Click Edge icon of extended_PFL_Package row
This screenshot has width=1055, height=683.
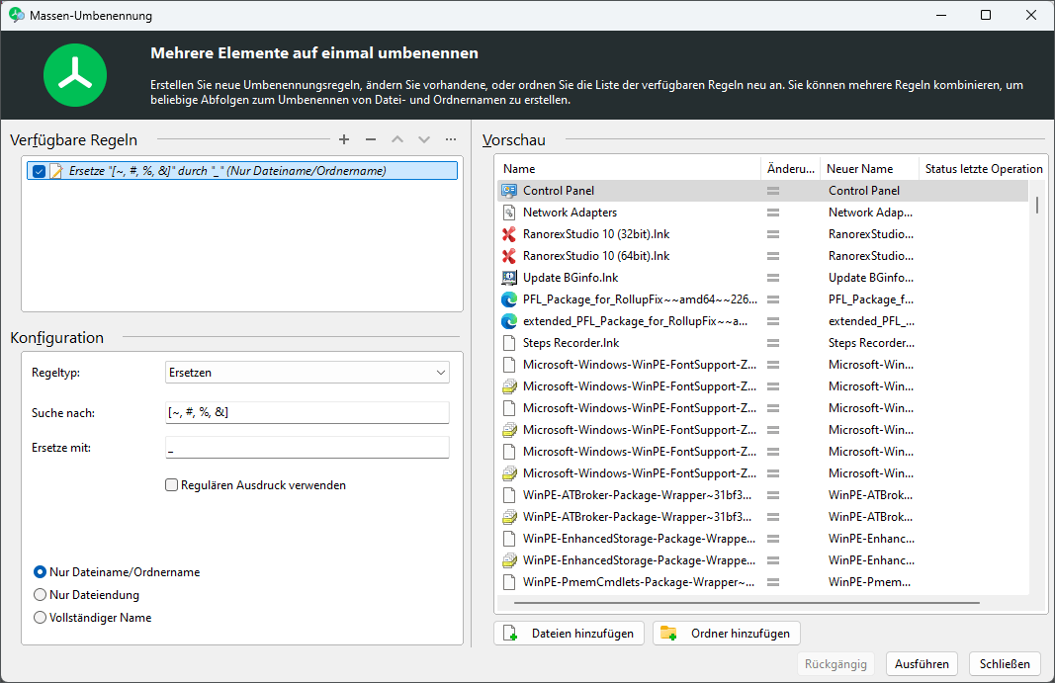click(x=509, y=321)
